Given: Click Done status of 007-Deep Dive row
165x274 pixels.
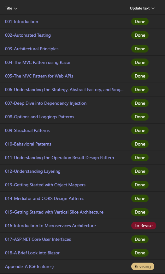Looking at the screenshot, I should [x=140, y=103].
